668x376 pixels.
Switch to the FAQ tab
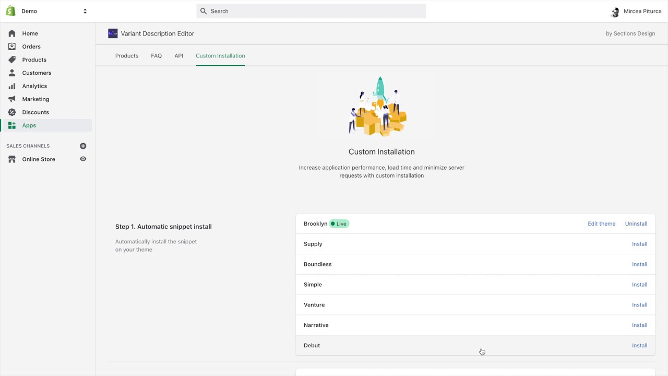click(157, 56)
